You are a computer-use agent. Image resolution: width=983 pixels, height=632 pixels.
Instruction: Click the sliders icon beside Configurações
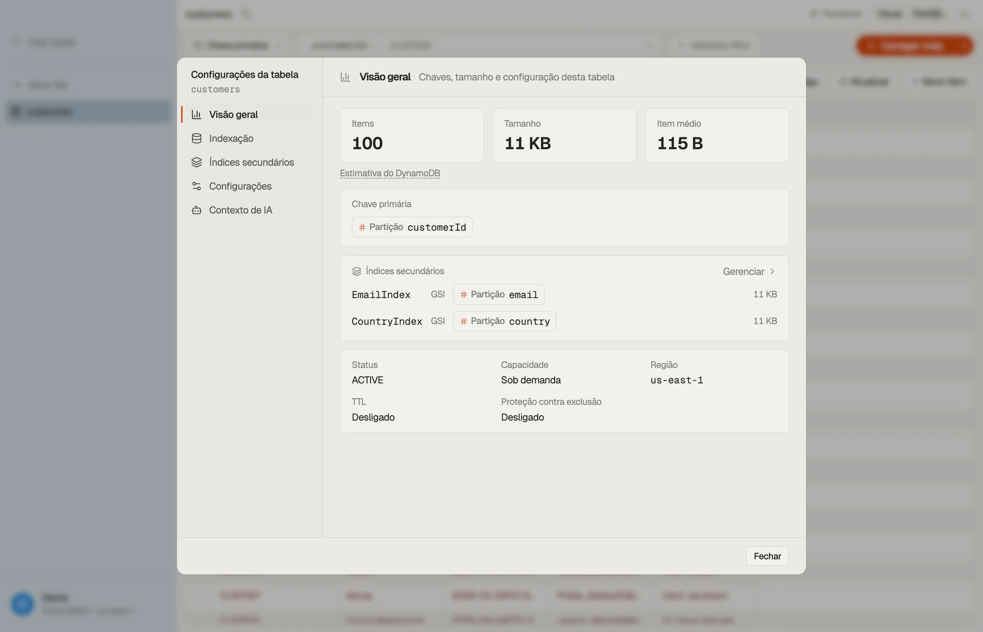[197, 186]
